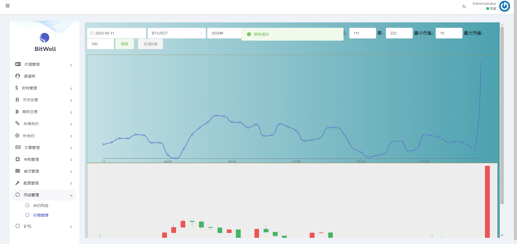Select the 合约风控 submenu item

[x=41, y=205]
